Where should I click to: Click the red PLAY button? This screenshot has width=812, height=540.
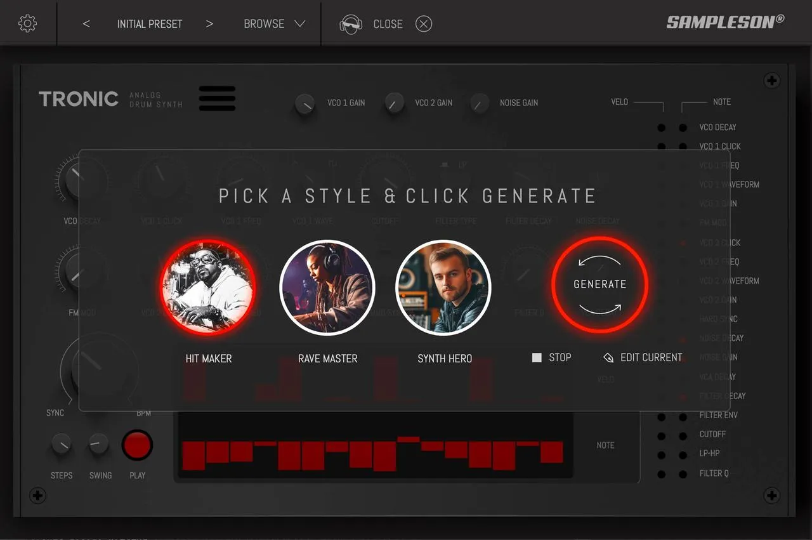point(138,445)
